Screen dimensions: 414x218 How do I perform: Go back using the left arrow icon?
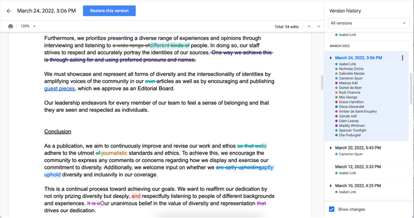click(9, 11)
